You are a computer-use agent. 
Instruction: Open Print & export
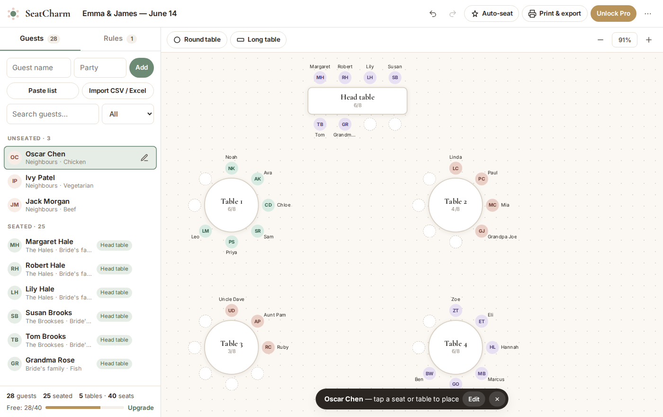click(x=555, y=14)
